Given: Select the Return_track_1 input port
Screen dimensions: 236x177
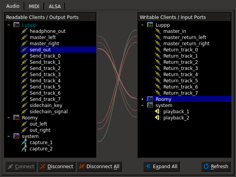Looking at the screenshot, I should (x=180, y=56).
